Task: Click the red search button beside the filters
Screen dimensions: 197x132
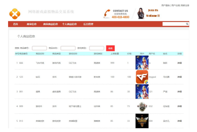Action: pos(110,48)
